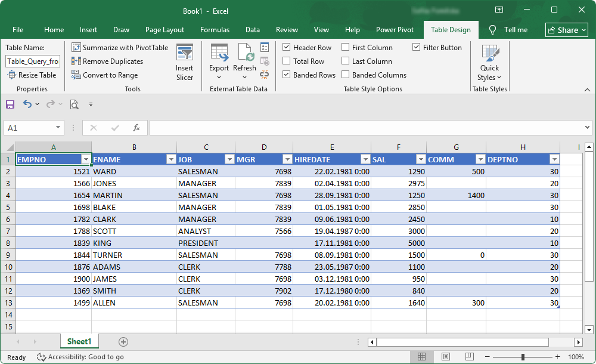This screenshot has height=364, width=596.
Task: Open the filter dropdown on the JOB column
Action: point(229,159)
